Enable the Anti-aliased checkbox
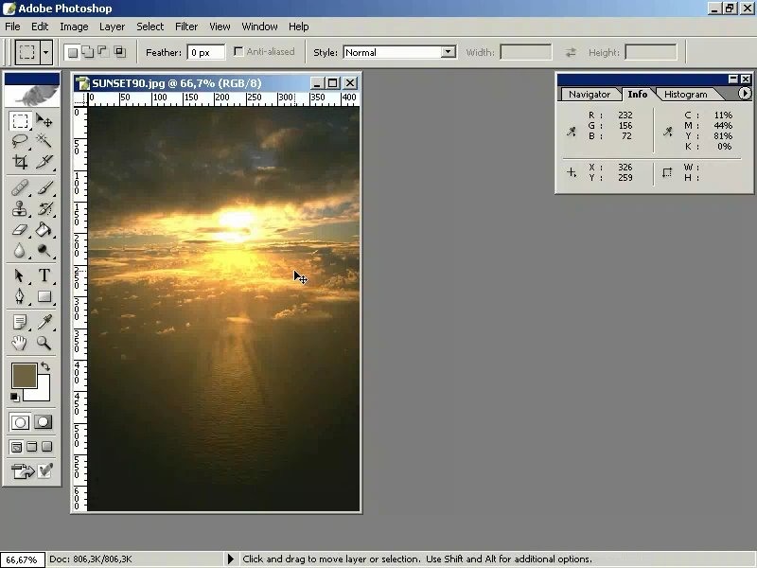The width and height of the screenshot is (757, 568). pyautogui.click(x=238, y=52)
